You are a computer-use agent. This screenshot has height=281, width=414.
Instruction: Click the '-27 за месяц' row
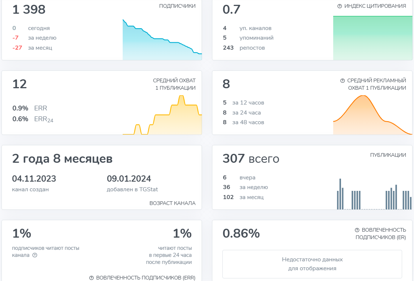click(32, 48)
